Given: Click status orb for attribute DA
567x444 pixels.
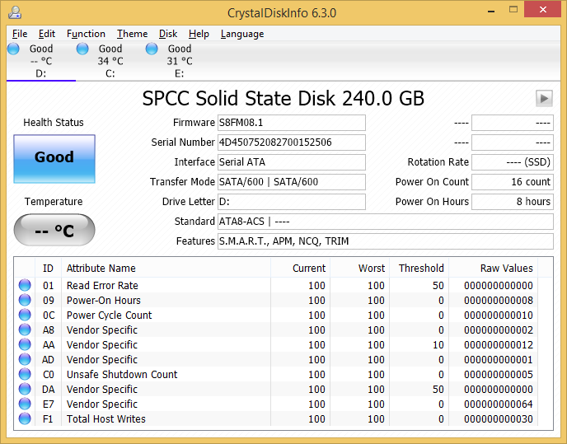Looking at the screenshot, I should point(25,389).
